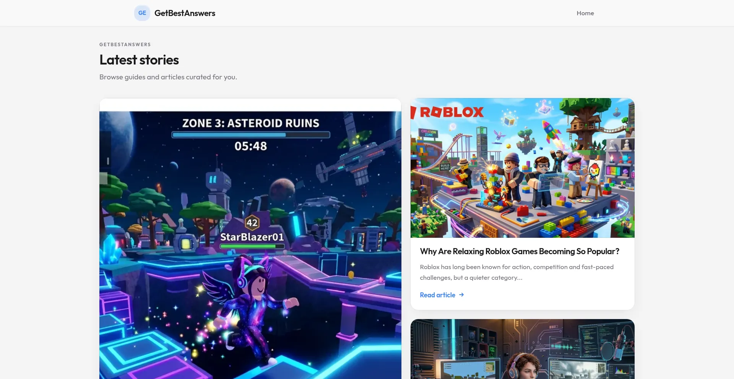The image size is (734, 379).
Task: Open the Roblox article thumbnail image
Action: pyautogui.click(x=523, y=168)
